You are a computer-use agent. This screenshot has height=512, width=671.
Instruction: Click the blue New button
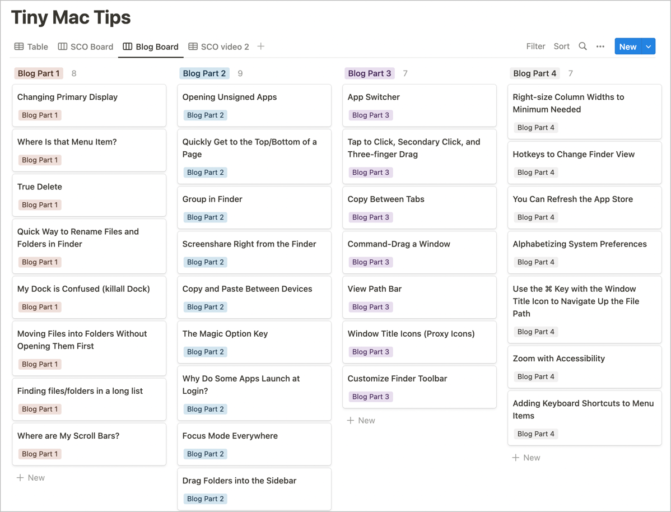pyautogui.click(x=627, y=46)
